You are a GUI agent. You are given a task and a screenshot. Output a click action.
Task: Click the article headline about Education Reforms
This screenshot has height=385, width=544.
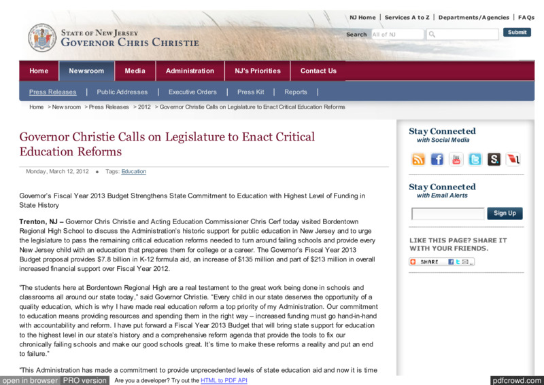pyautogui.click(x=167, y=144)
